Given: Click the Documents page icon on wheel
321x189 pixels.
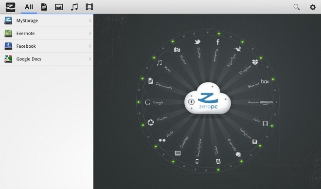Looking at the screenshot, I should (151, 81).
